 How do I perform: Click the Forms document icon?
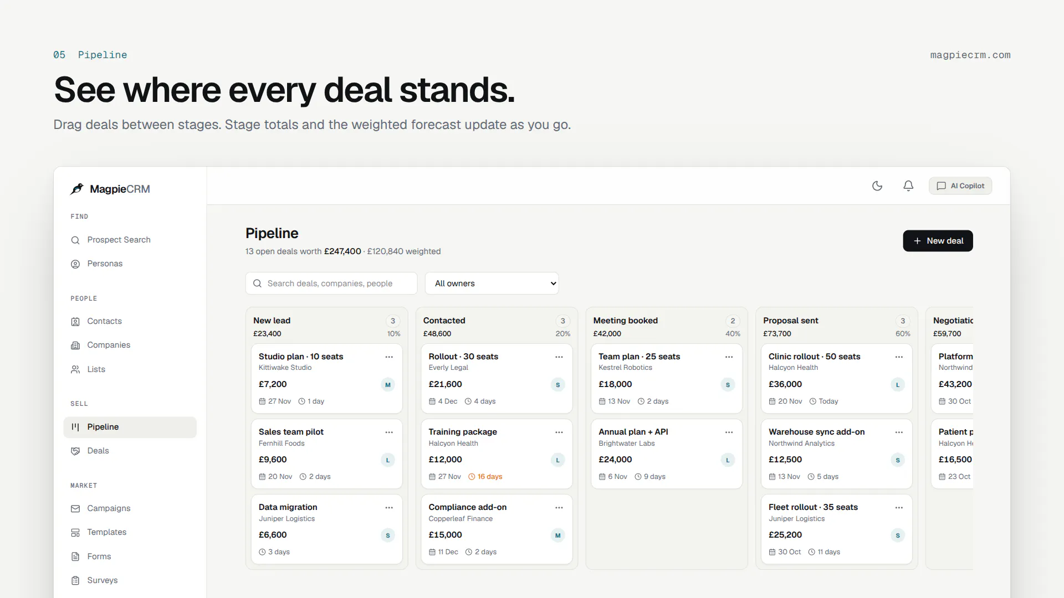(75, 556)
